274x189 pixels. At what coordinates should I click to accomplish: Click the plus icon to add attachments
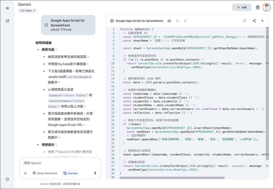(x=25, y=173)
